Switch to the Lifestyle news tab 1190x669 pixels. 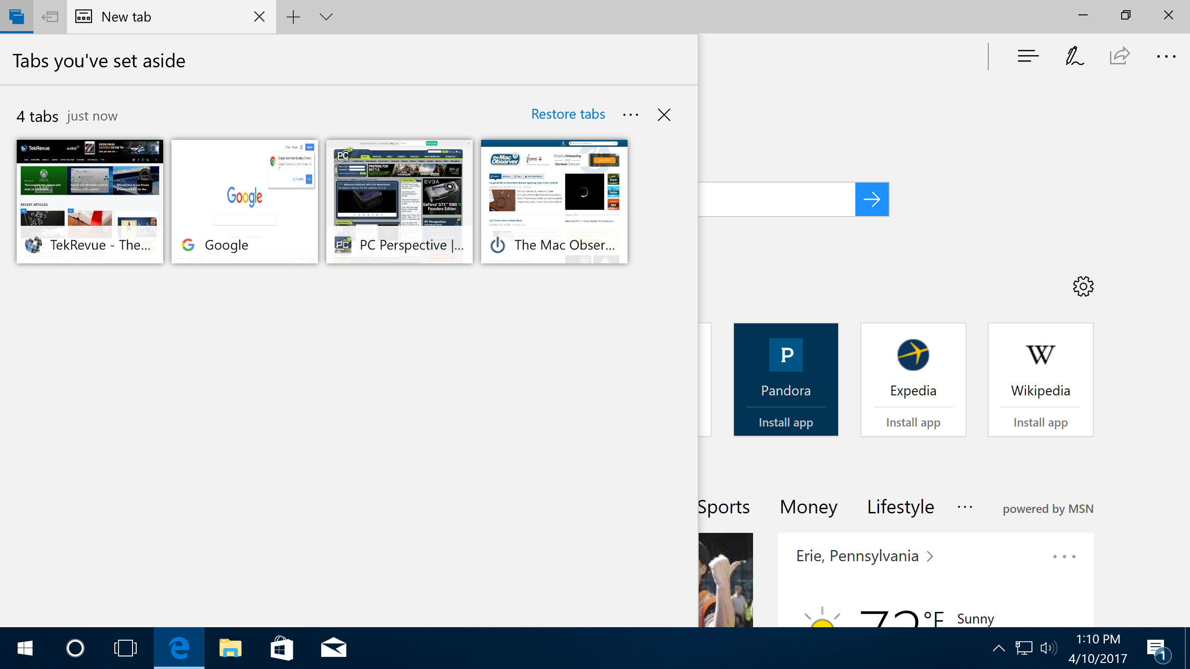click(900, 507)
